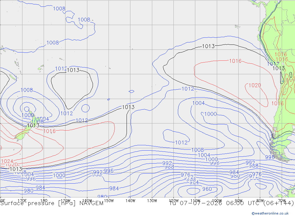Click the 964 isobar label above 960
This screenshot has width=295, height=216.
click(194, 182)
